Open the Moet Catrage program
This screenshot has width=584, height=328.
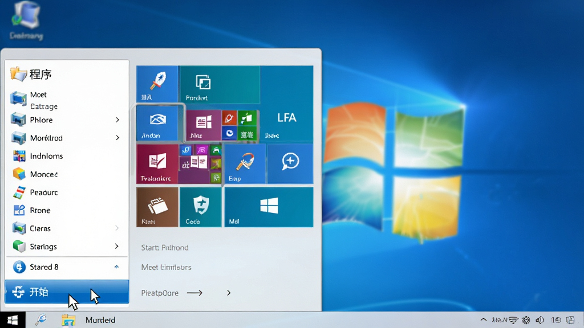click(x=67, y=100)
